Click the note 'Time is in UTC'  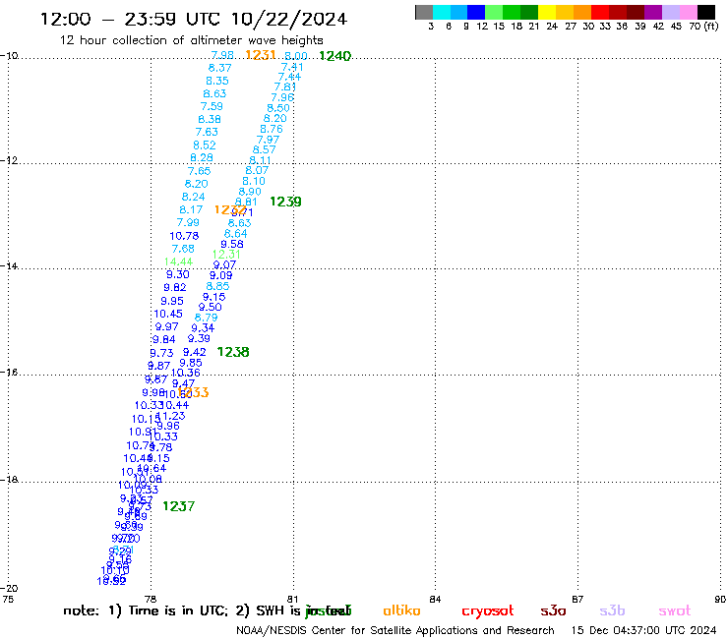point(178,610)
